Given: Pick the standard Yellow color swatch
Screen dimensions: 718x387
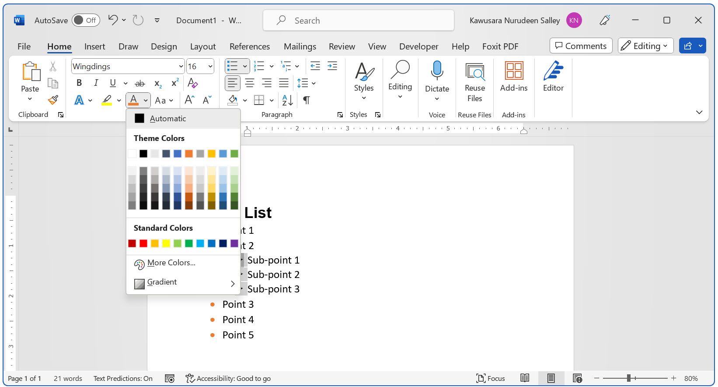Looking at the screenshot, I should (x=166, y=243).
